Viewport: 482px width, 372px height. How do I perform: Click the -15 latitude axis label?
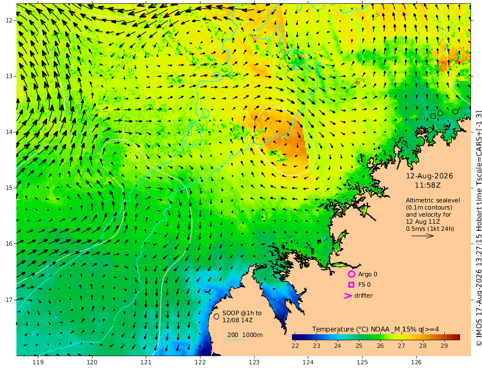8,188
